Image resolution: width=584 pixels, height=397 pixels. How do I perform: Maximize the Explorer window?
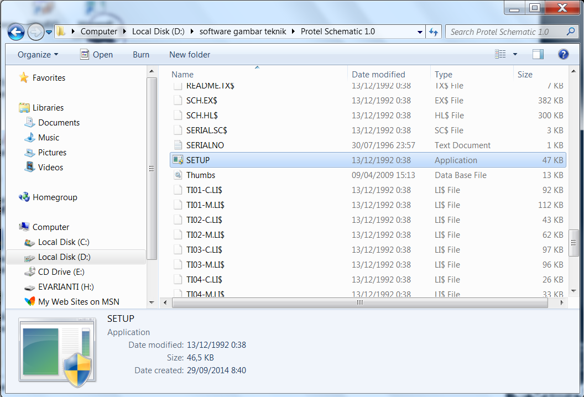pyautogui.click(x=534, y=8)
